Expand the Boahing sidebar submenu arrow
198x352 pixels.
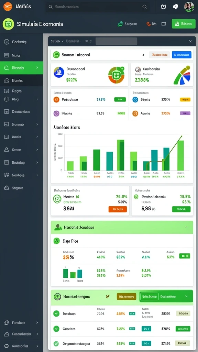[37, 162]
